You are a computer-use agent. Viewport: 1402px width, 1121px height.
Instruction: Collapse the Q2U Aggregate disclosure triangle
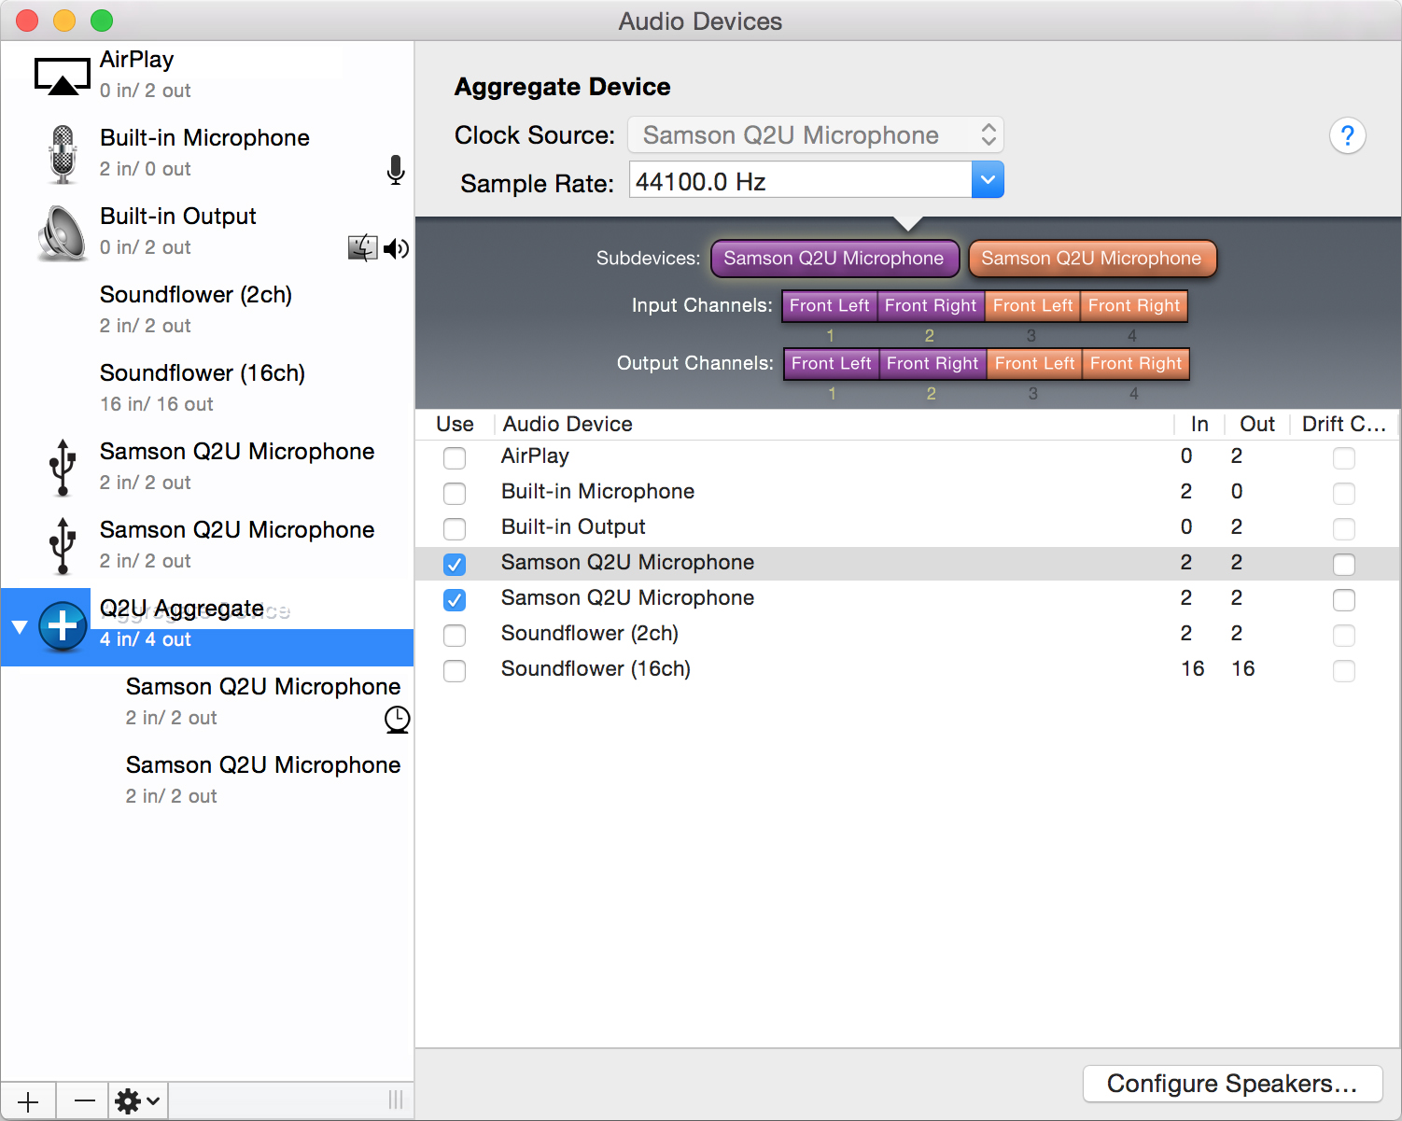click(x=20, y=627)
